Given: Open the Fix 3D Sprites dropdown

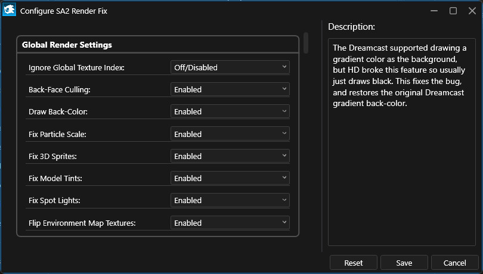Looking at the screenshot, I should coord(230,156).
